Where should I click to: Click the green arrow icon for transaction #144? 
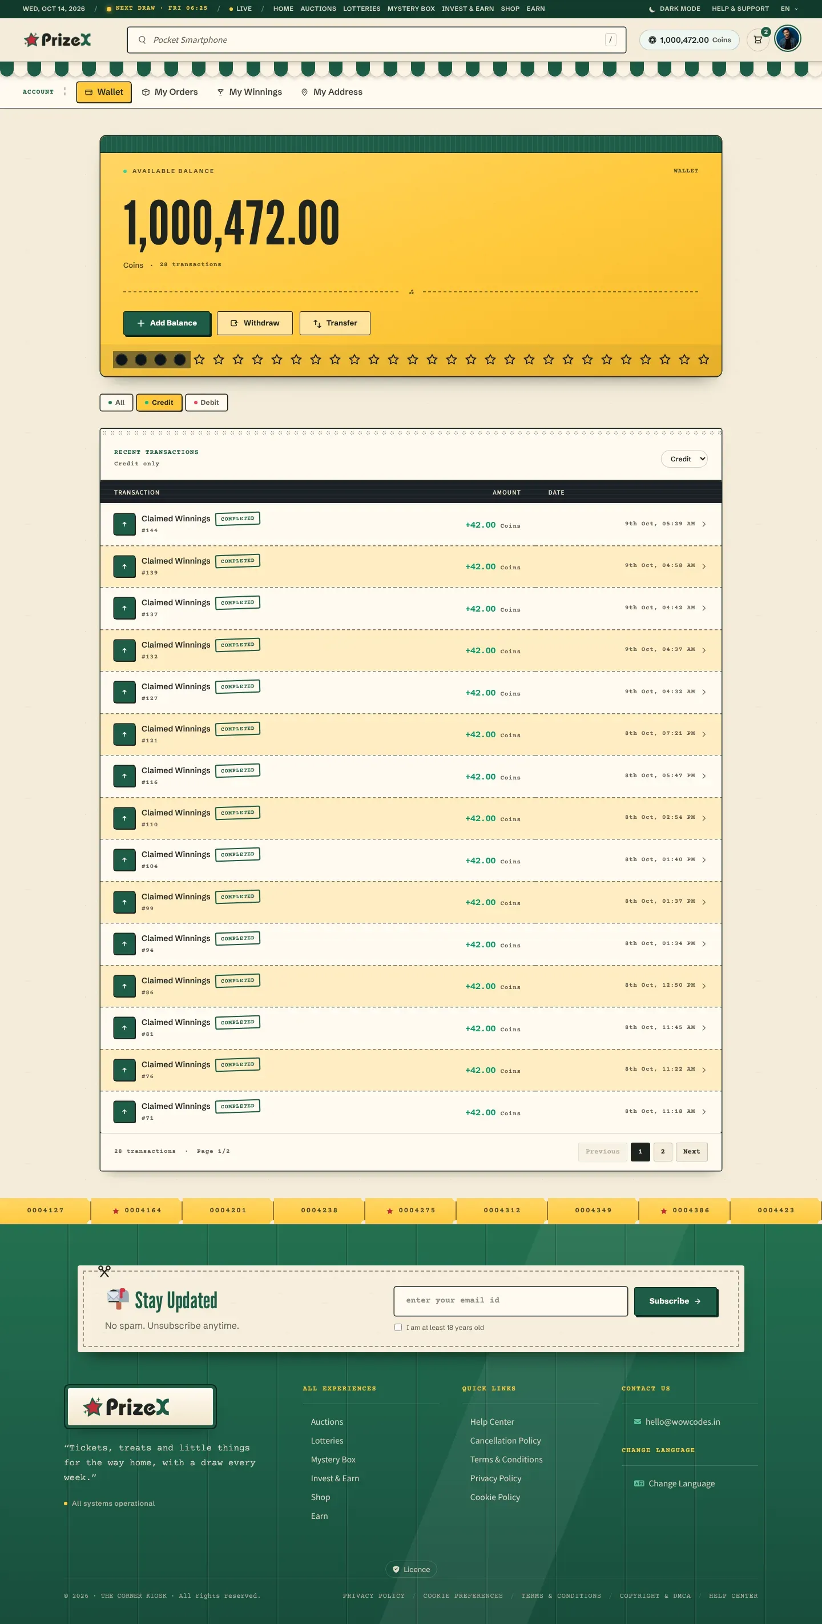[x=124, y=524]
